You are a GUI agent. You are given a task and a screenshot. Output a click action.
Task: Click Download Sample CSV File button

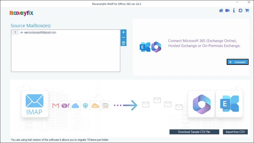coord(194,132)
